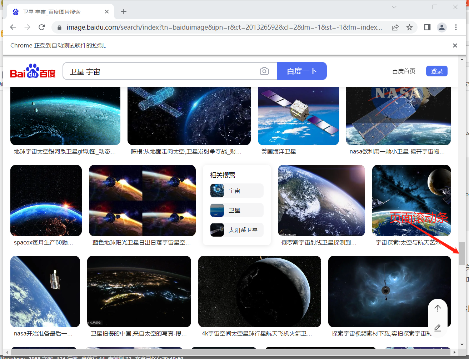This screenshot has height=359, width=469.
Task: Click the 百度一下 search button
Action: coord(302,71)
